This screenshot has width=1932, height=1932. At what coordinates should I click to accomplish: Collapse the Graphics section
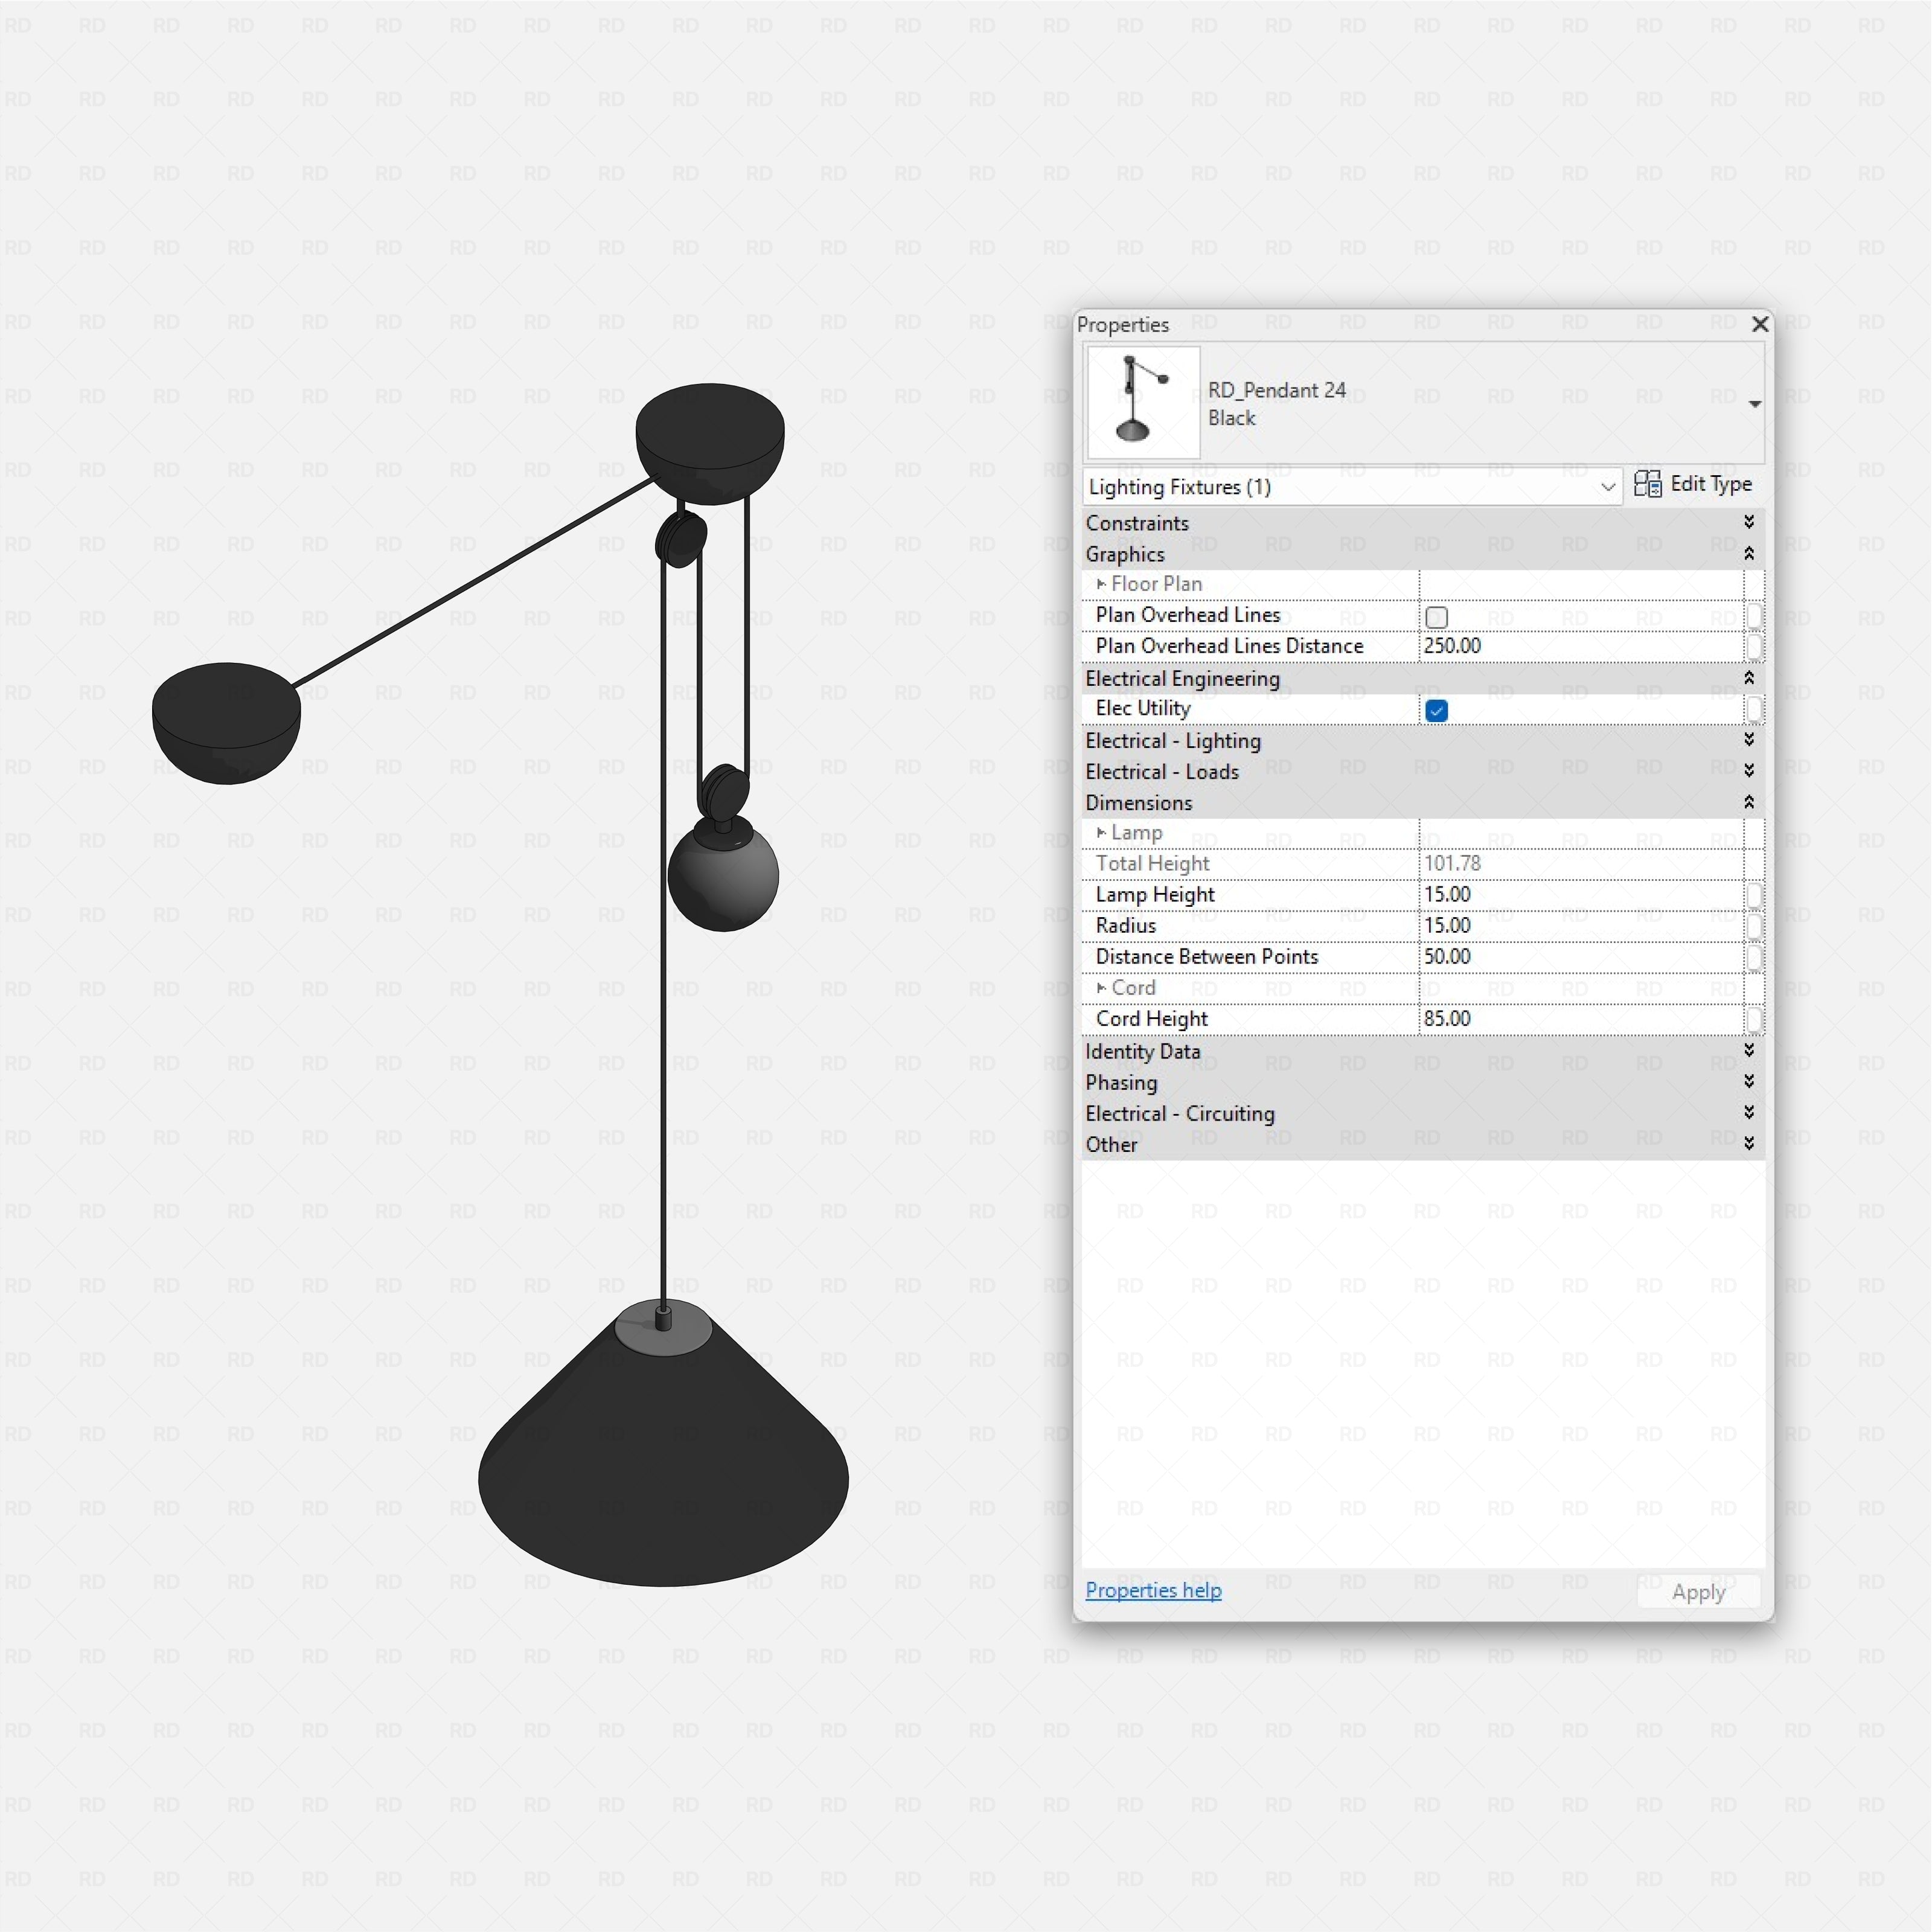point(1749,553)
